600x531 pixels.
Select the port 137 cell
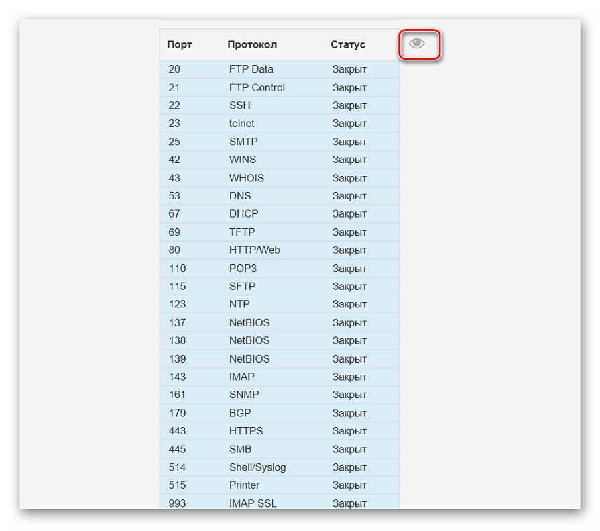pos(177,323)
